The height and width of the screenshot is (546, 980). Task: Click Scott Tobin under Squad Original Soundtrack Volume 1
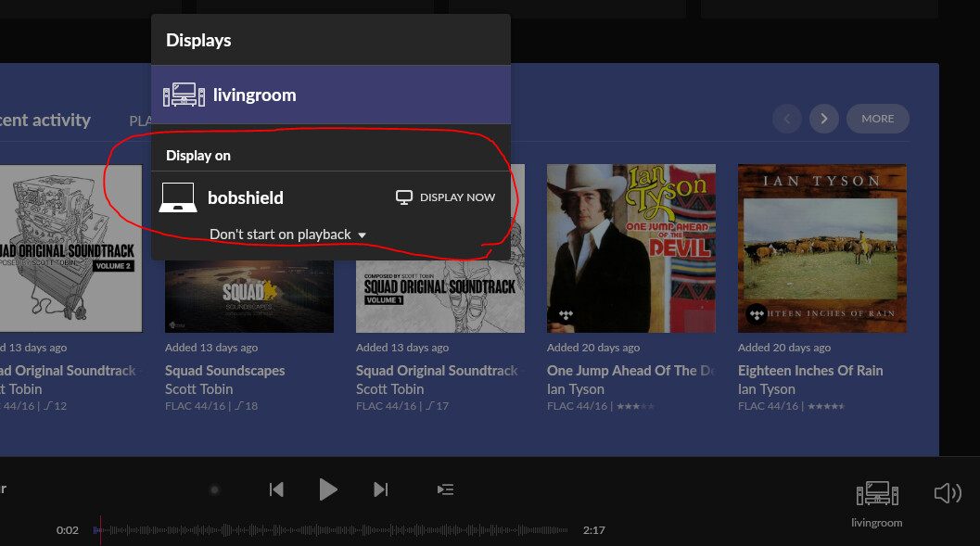pyautogui.click(x=390, y=389)
